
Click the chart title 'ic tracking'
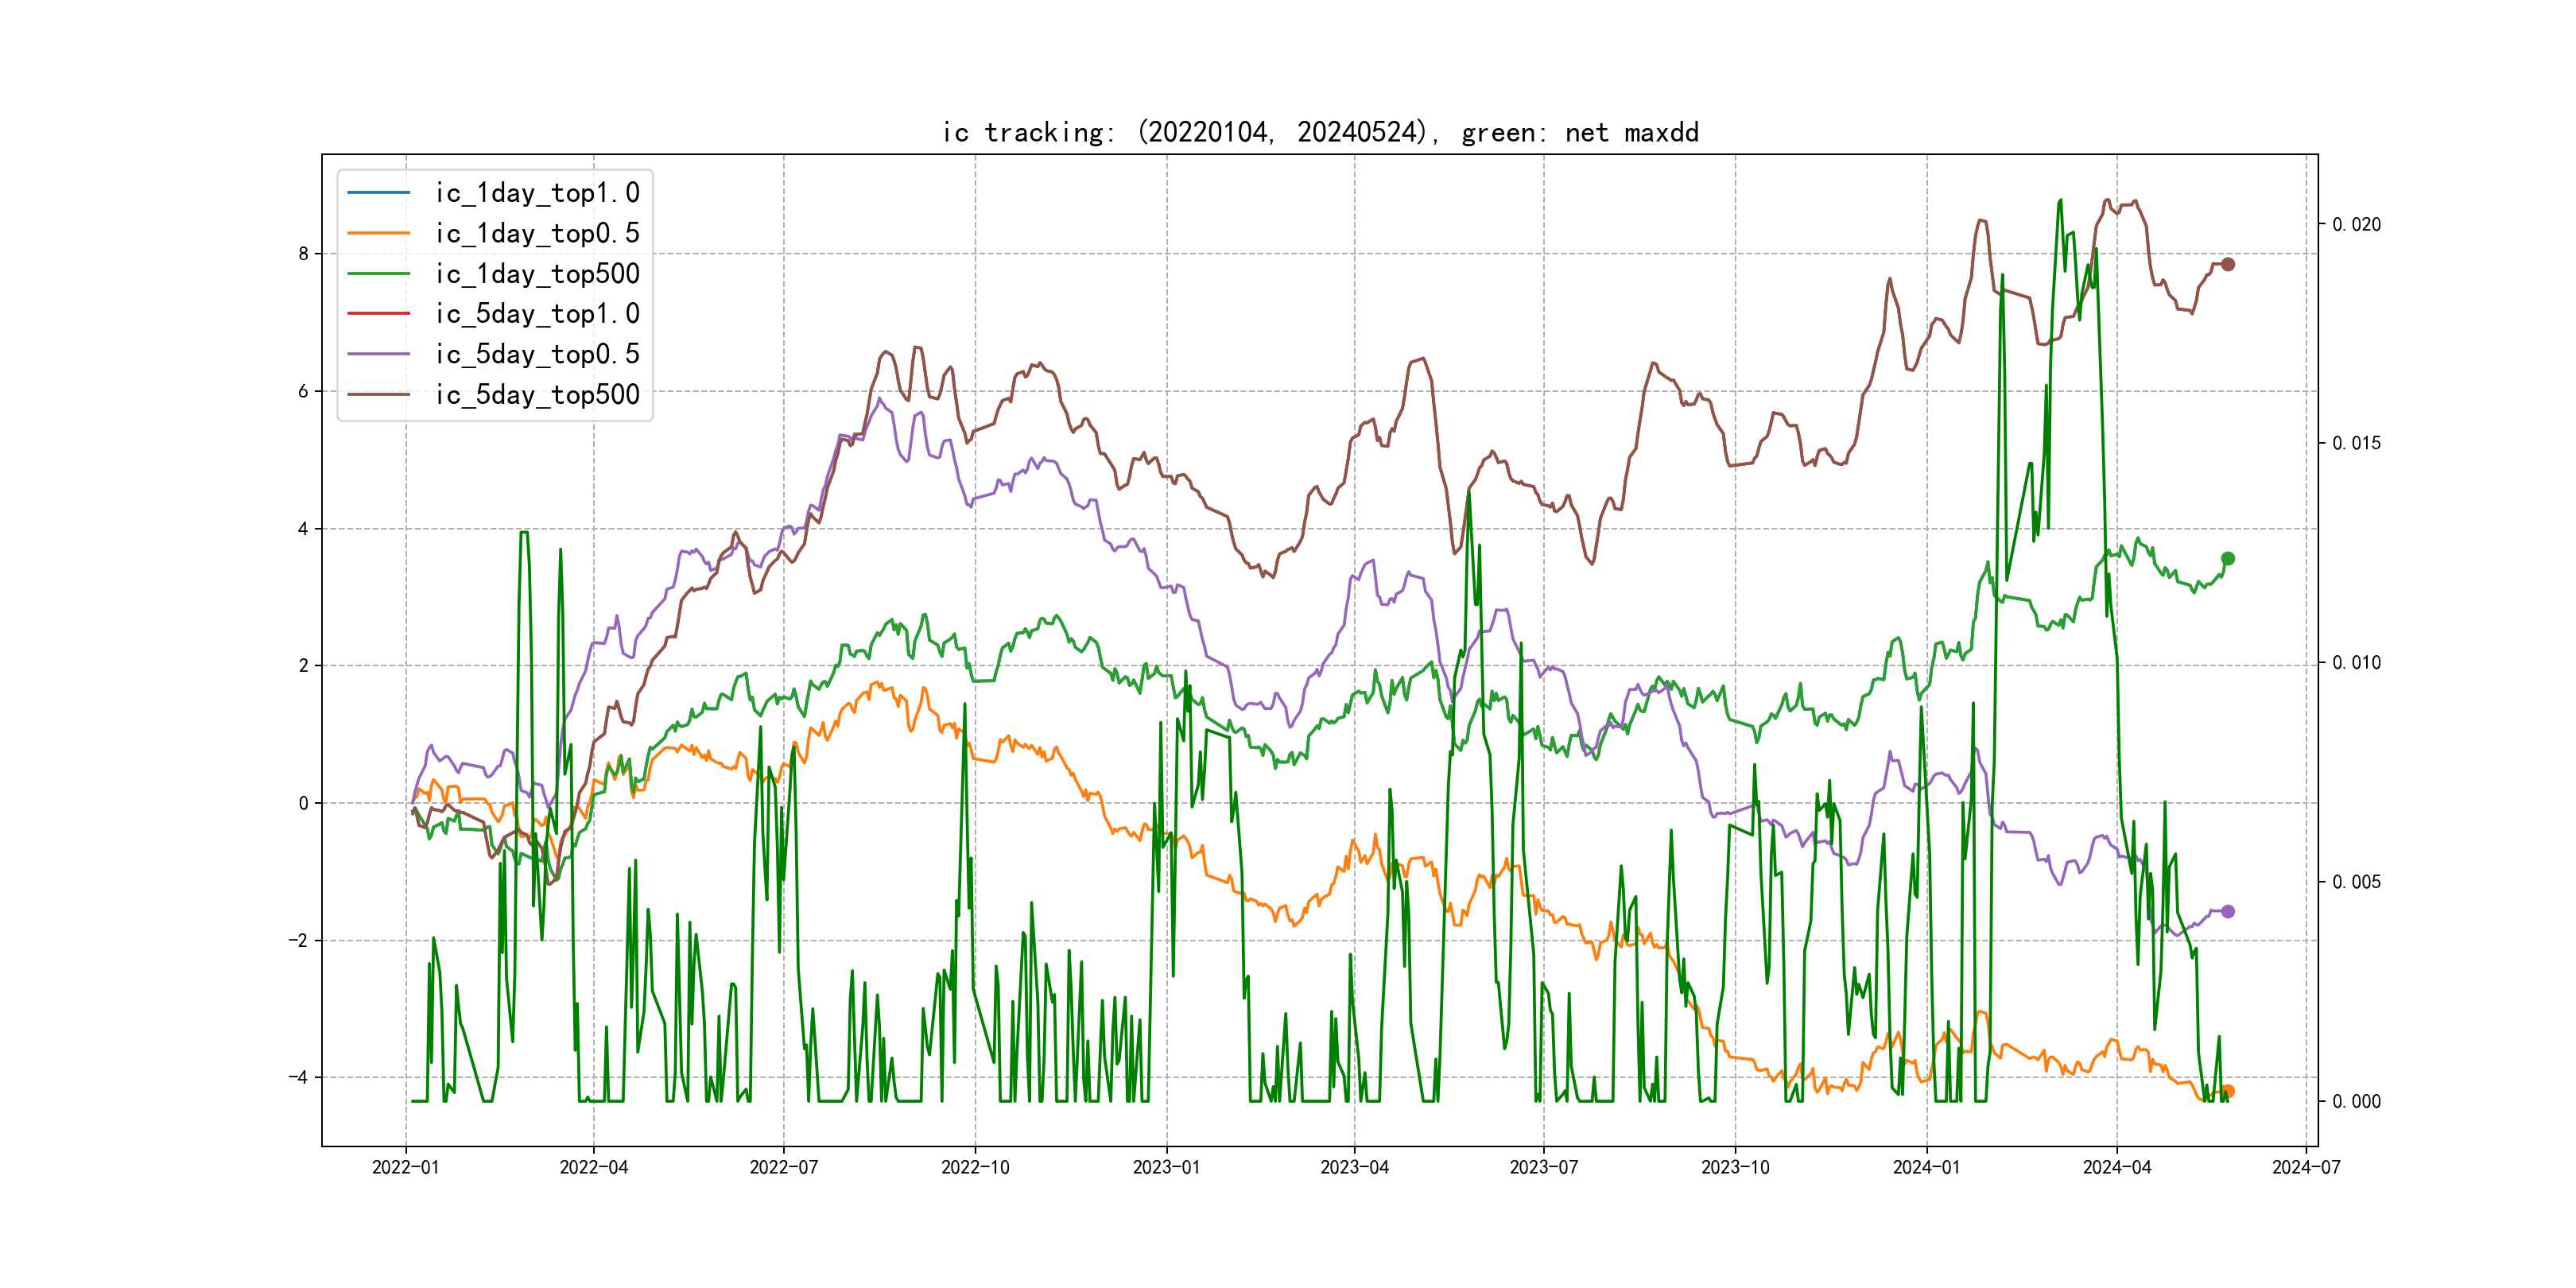tap(1320, 132)
